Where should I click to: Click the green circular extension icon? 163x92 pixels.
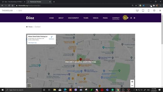click(140, 6)
